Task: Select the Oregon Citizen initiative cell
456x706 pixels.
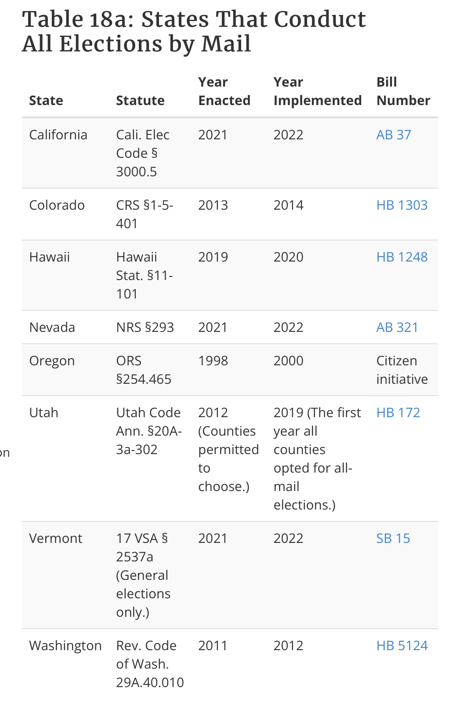Action: pos(402,370)
